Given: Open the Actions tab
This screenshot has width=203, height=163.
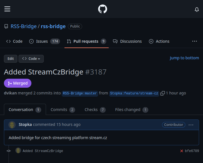Looking at the screenshot, I should (x=159, y=41).
